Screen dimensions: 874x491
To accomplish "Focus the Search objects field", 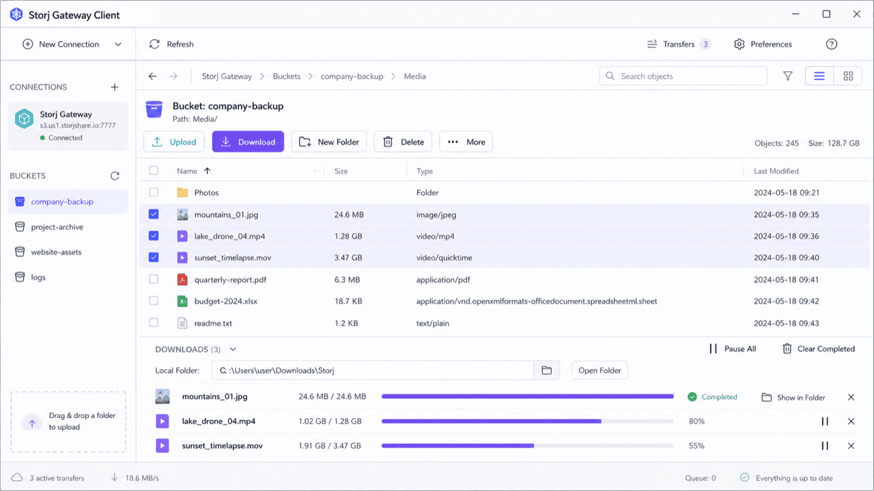I will (x=683, y=76).
